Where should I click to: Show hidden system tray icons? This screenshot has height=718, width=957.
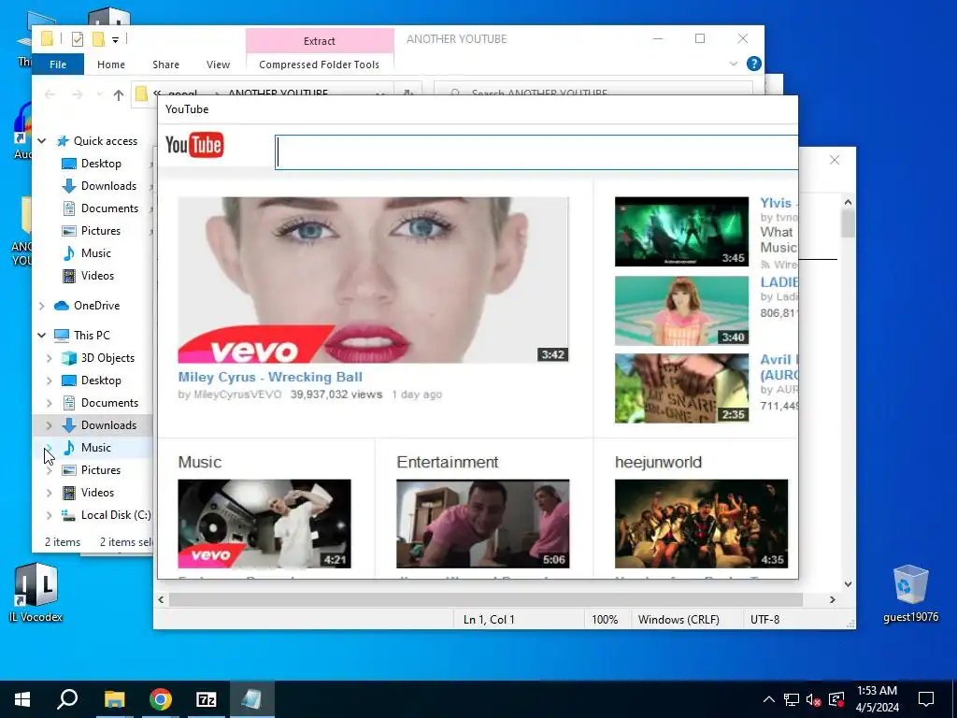[x=769, y=699]
